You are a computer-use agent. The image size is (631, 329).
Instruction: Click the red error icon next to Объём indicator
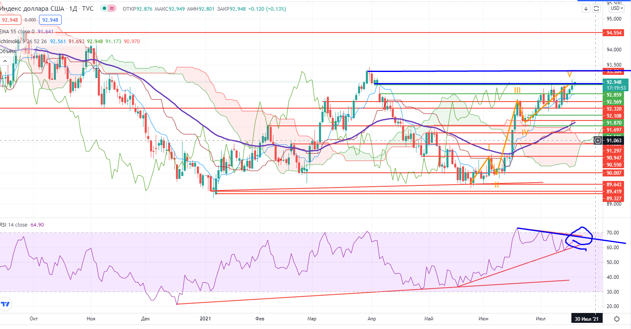tap(25, 52)
